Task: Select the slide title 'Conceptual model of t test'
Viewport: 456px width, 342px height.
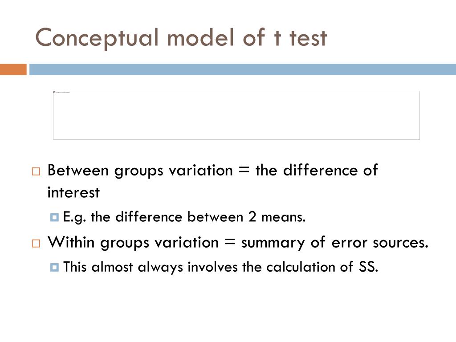Action: [x=181, y=38]
